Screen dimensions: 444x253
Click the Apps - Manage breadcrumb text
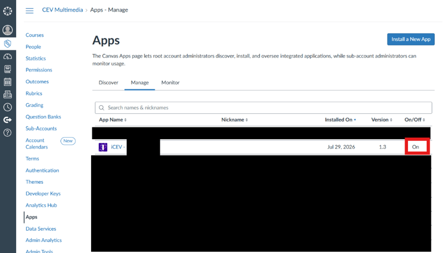[x=109, y=10]
